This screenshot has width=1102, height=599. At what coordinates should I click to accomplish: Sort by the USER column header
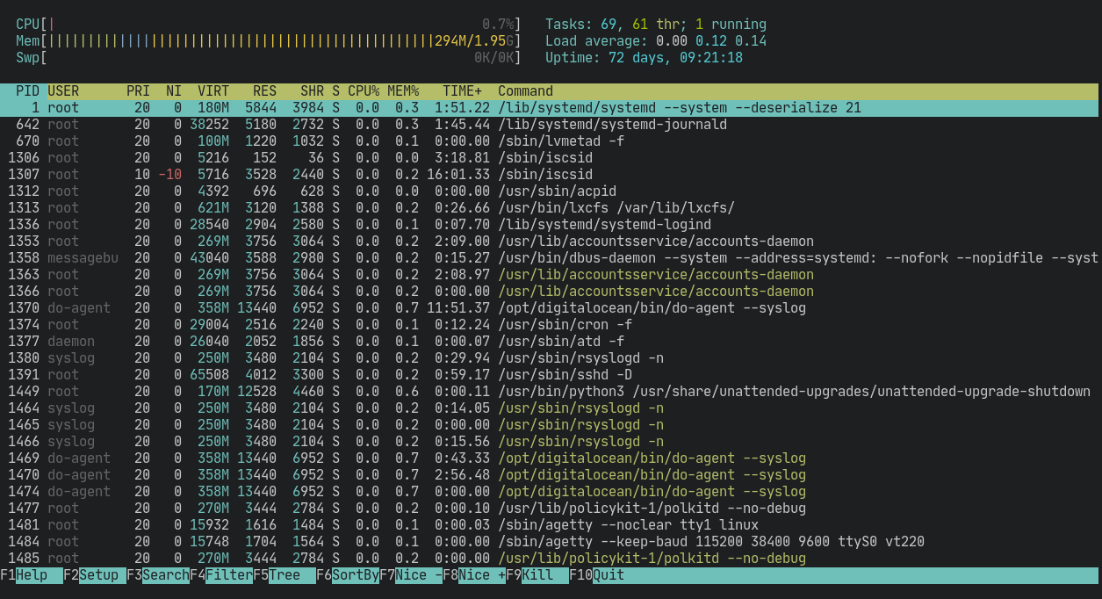tap(63, 91)
